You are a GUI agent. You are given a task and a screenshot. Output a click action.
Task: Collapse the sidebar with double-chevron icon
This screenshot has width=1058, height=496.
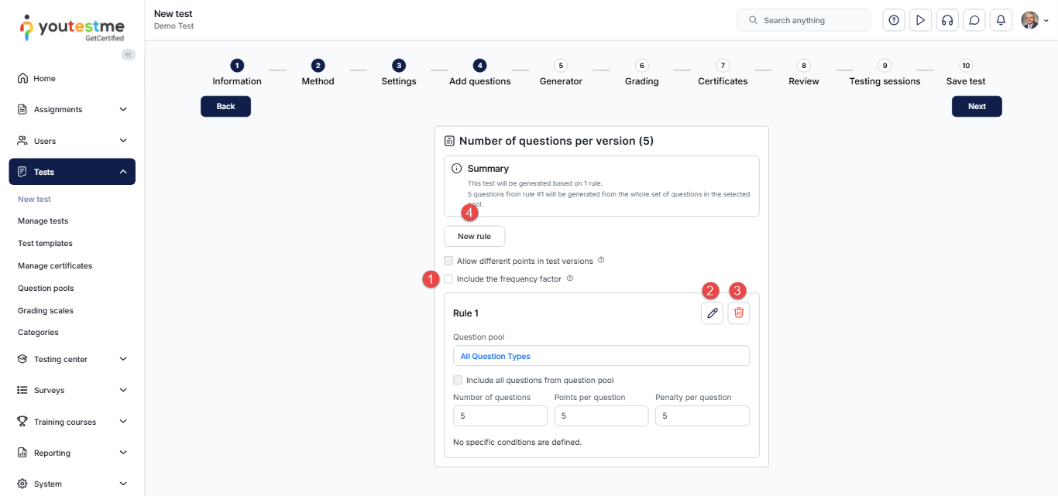(x=129, y=54)
